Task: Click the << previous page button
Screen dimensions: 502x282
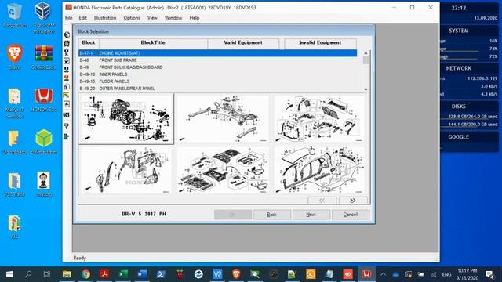Action: pos(322,201)
